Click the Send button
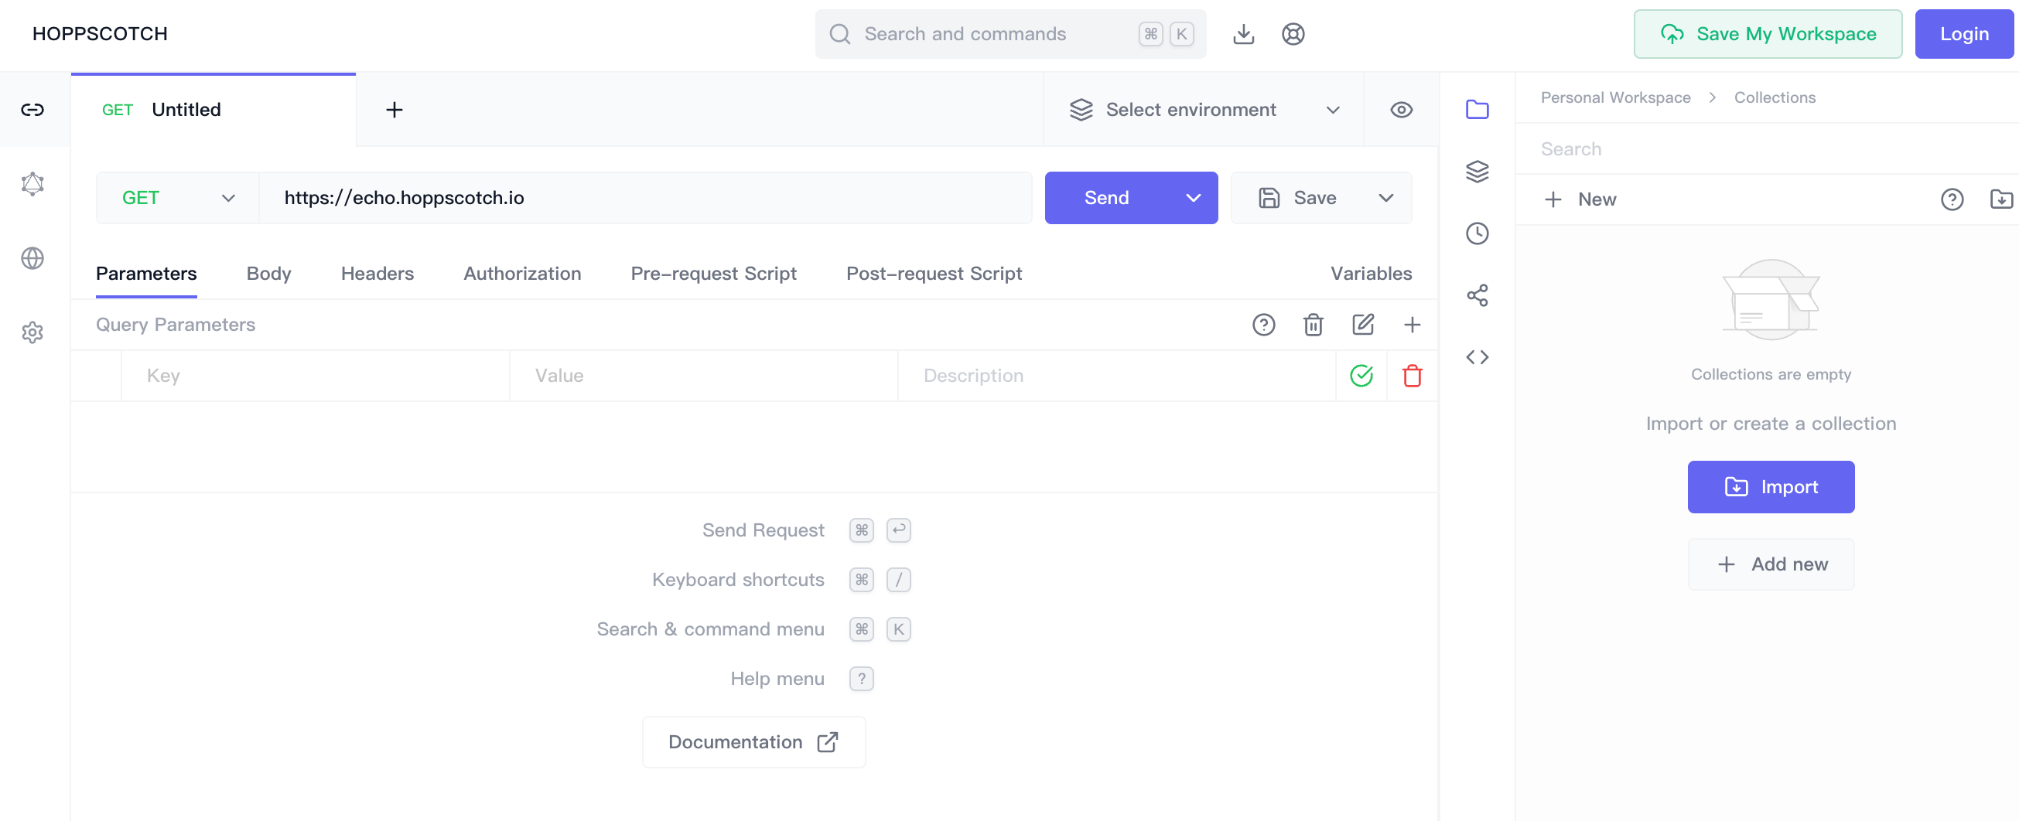The image size is (2019, 821). (x=1107, y=198)
